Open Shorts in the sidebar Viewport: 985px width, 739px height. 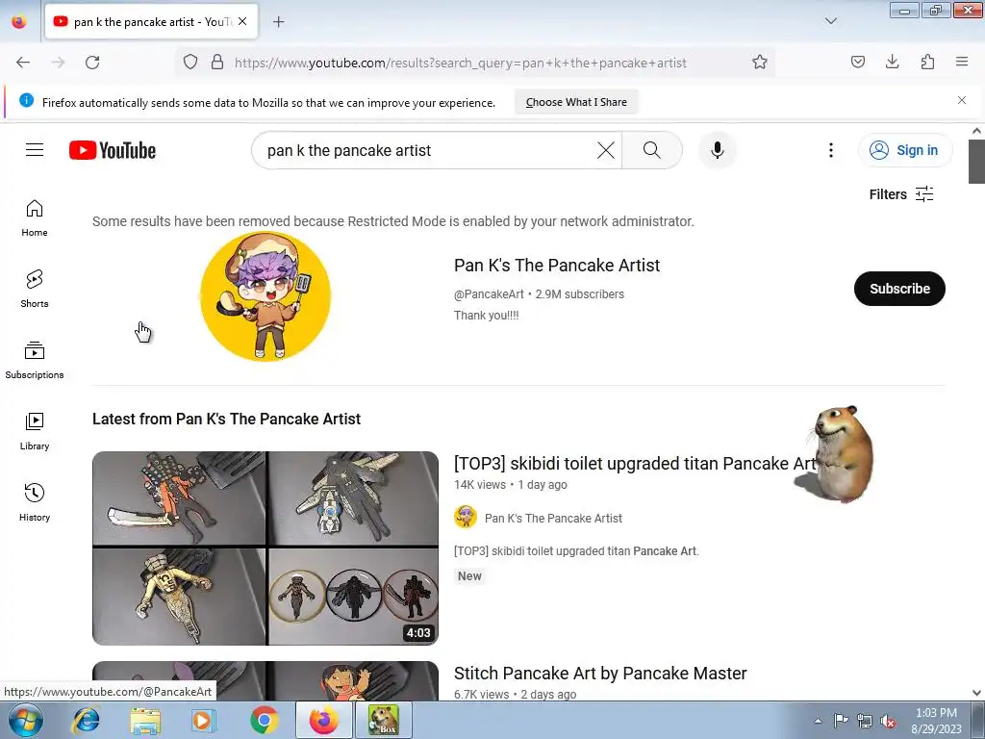35,289
